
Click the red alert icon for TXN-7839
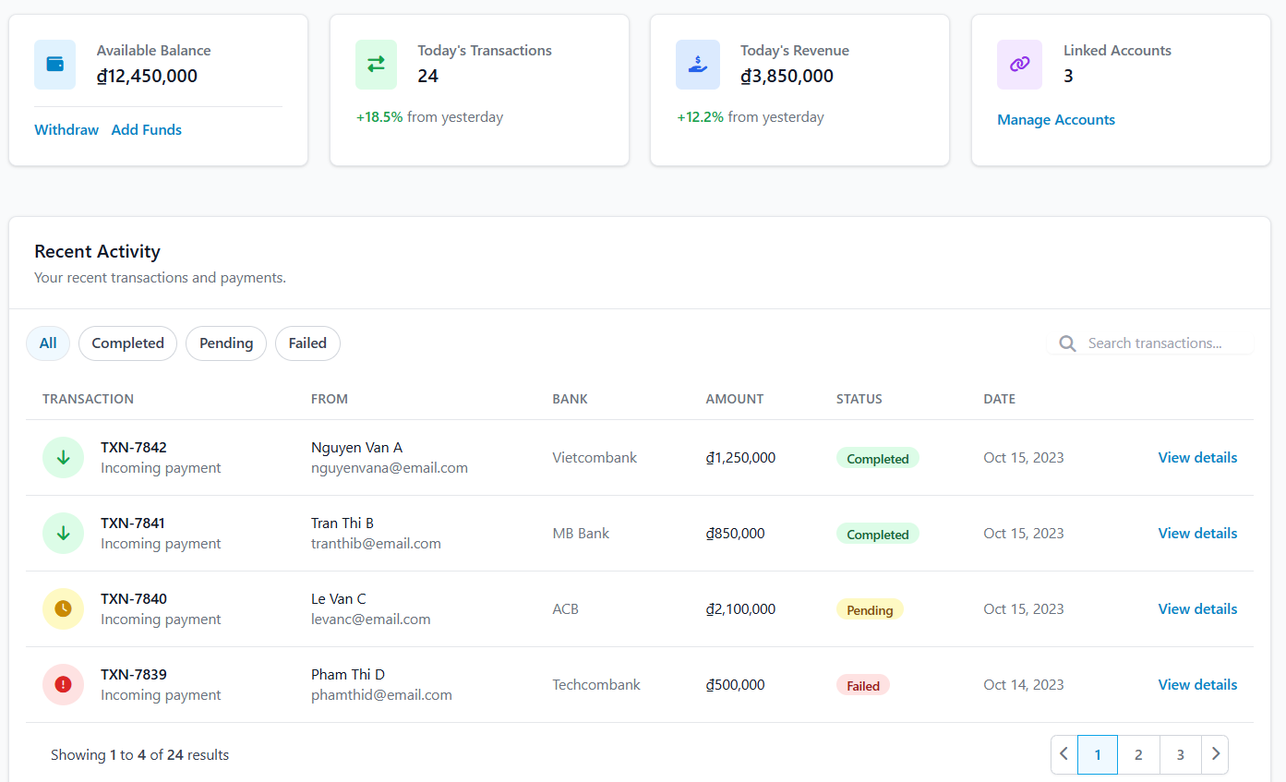tap(63, 684)
